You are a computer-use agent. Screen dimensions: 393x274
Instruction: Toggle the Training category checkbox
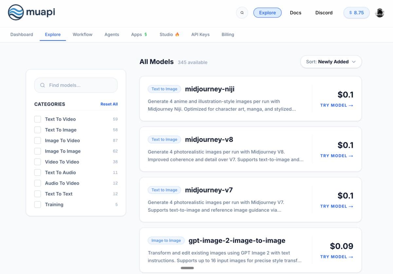[x=38, y=204]
